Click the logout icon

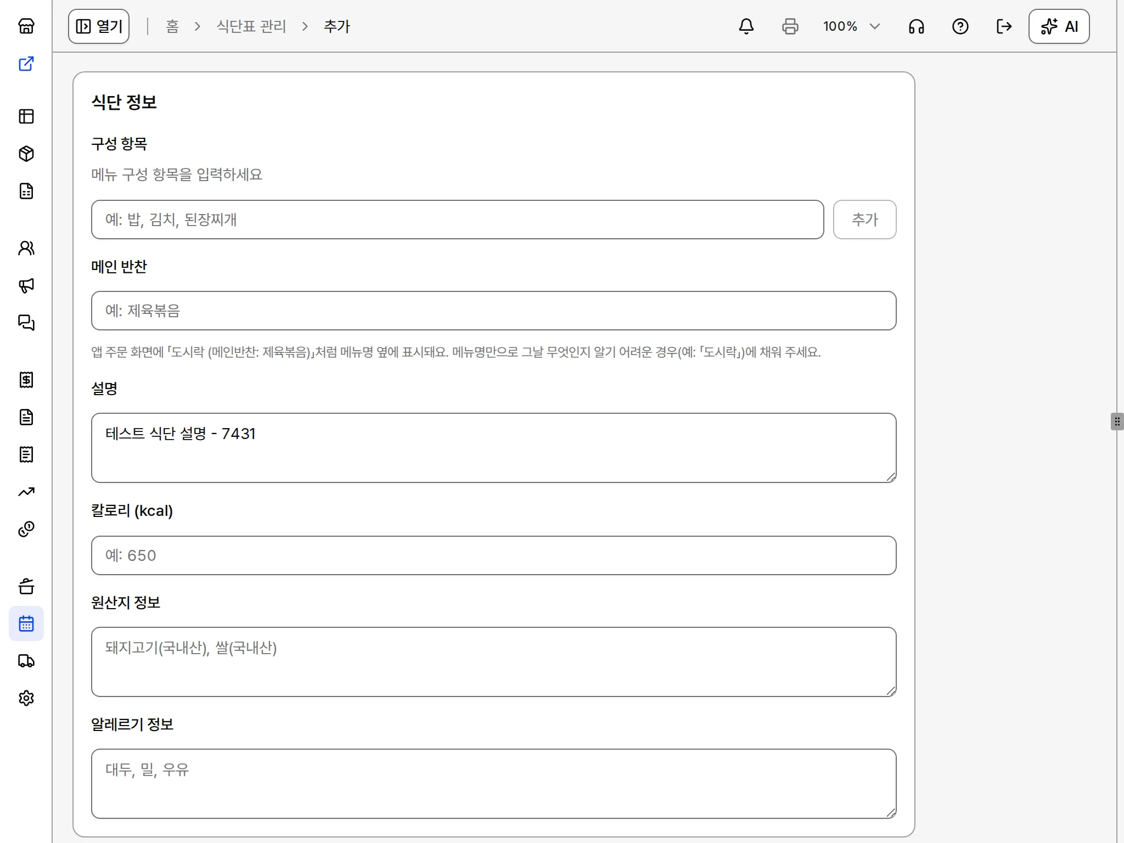tap(1004, 26)
